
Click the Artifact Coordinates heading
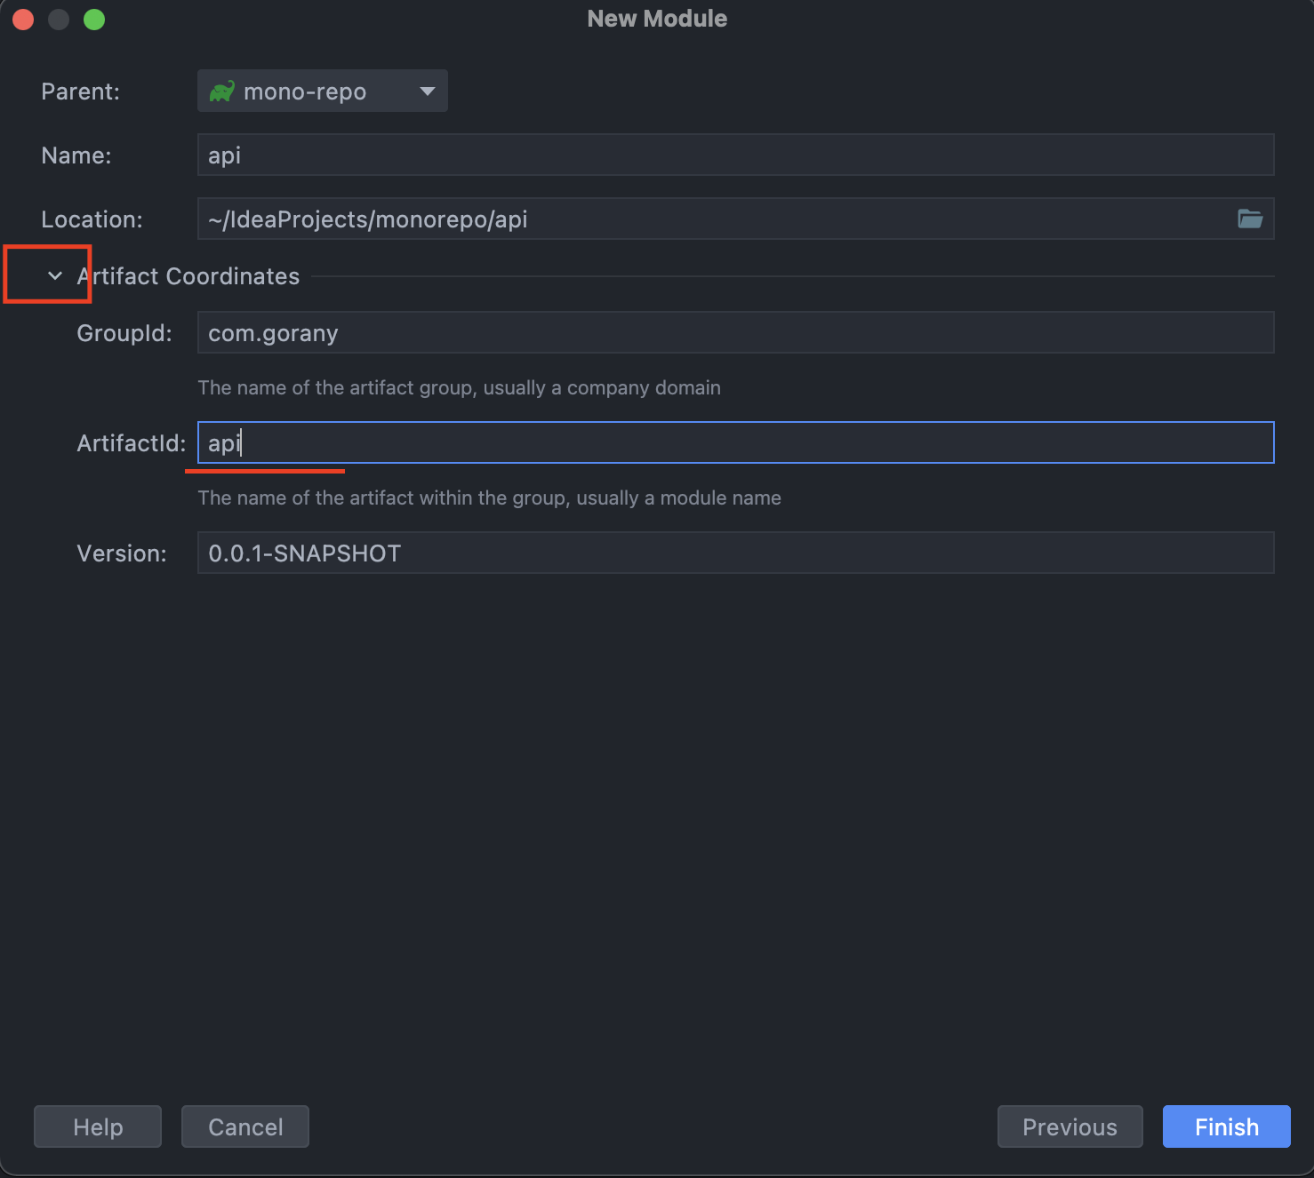[188, 276]
